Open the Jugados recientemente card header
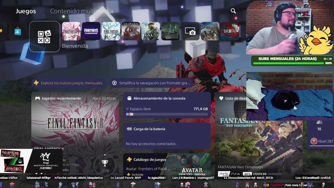Image resolution: width=334 pixels, height=188 pixels. [x=75, y=98]
